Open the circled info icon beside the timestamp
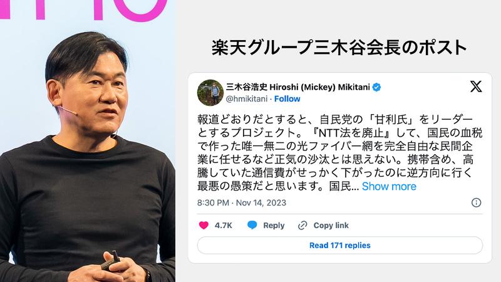Screen dimensions: 501x282 (x=476, y=202)
